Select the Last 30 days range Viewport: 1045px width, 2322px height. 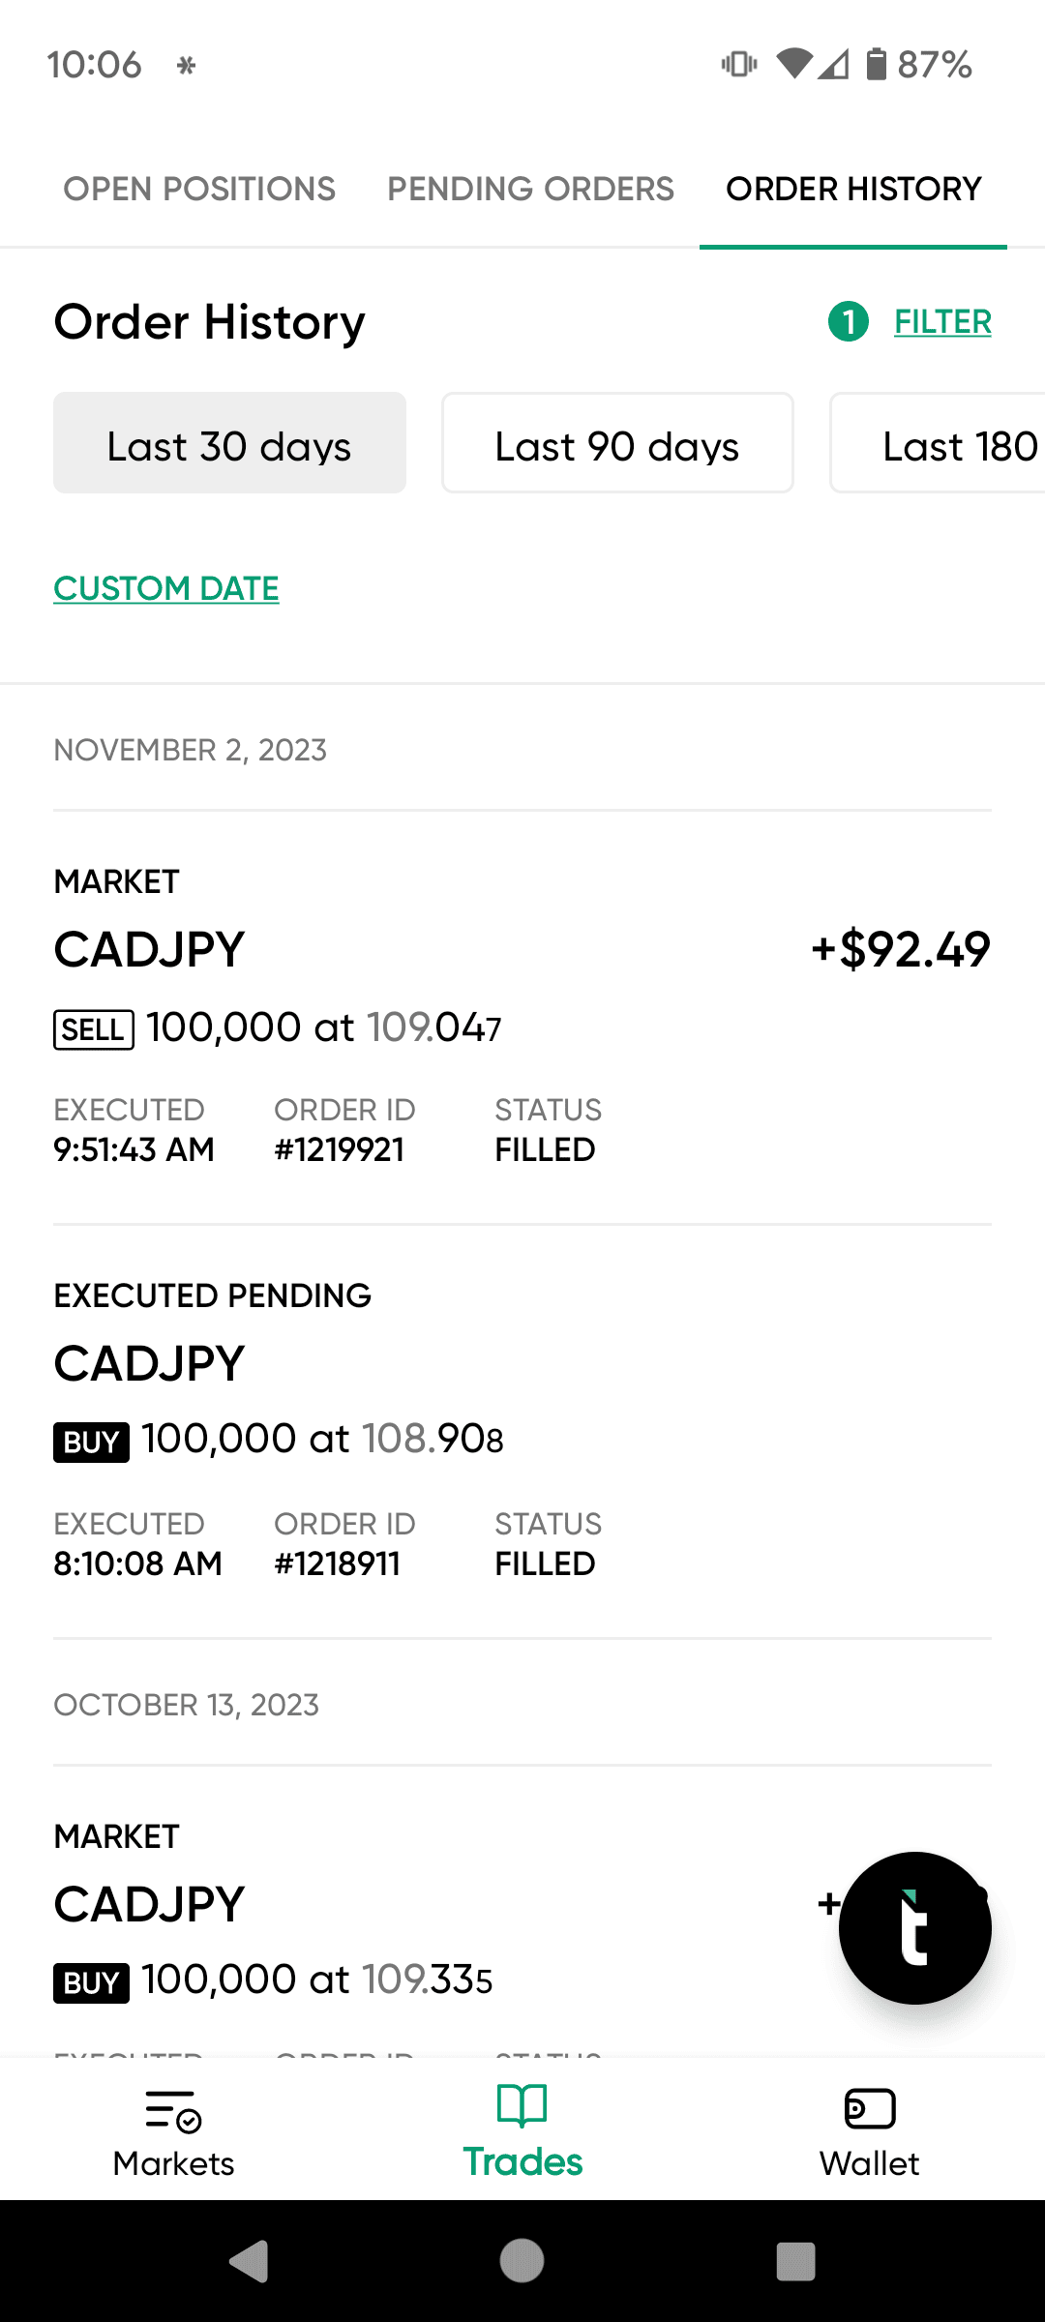pos(229,443)
